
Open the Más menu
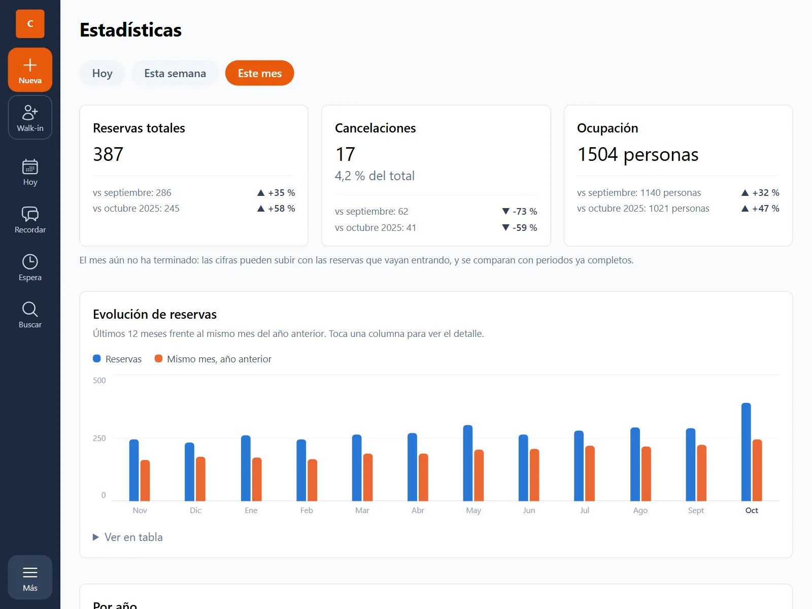tap(30, 578)
